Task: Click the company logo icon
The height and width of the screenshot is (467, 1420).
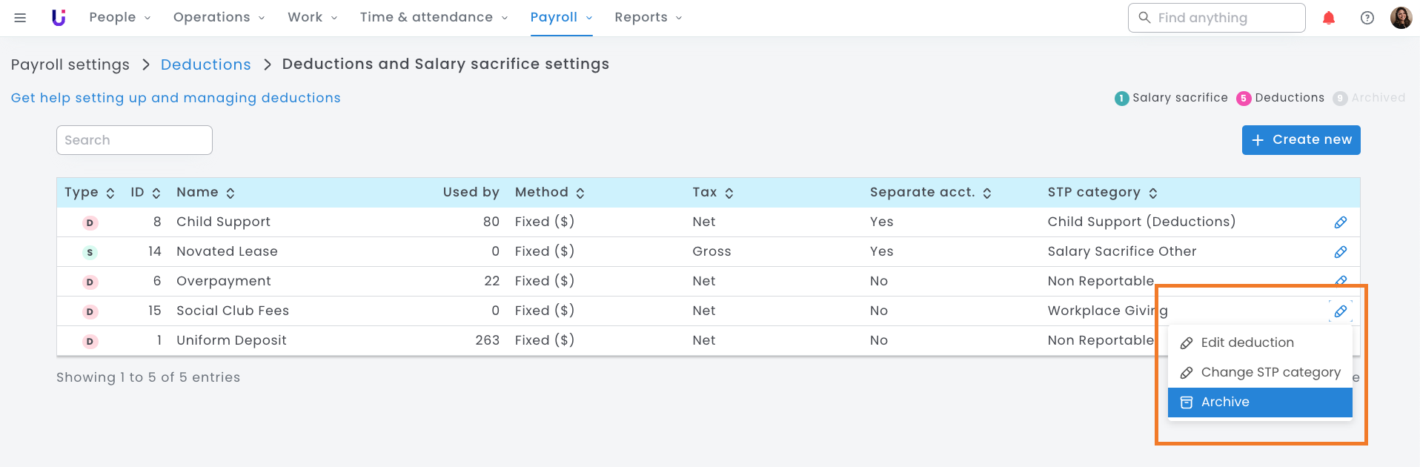Action: (59, 18)
